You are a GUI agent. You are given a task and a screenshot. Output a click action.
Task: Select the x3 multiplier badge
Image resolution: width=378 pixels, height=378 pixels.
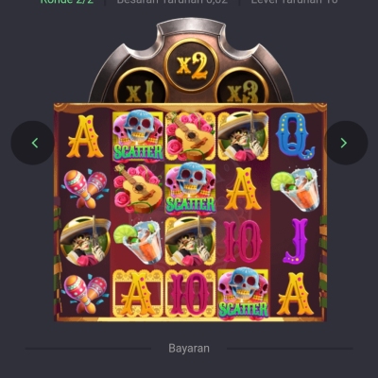point(242,89)
